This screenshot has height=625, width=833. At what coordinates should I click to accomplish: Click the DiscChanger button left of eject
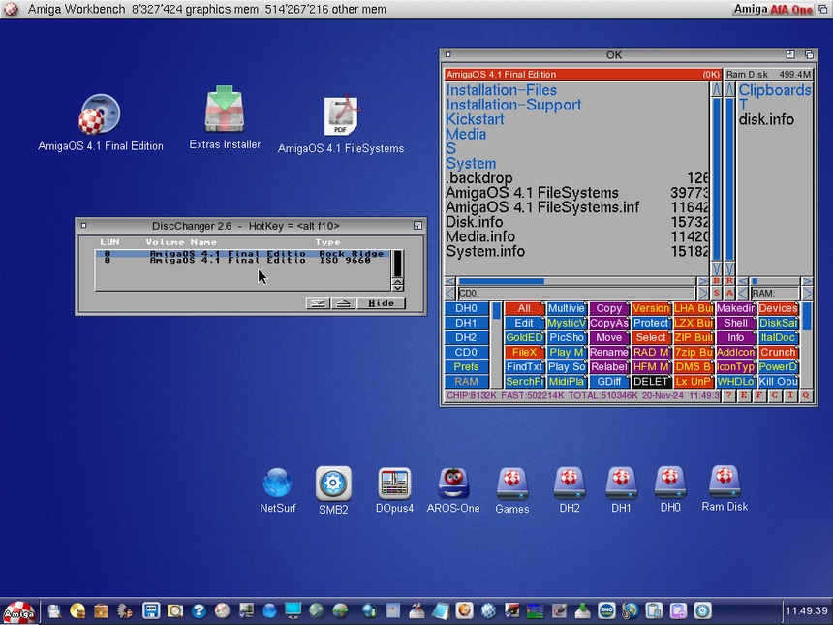[x=319, y=303]
